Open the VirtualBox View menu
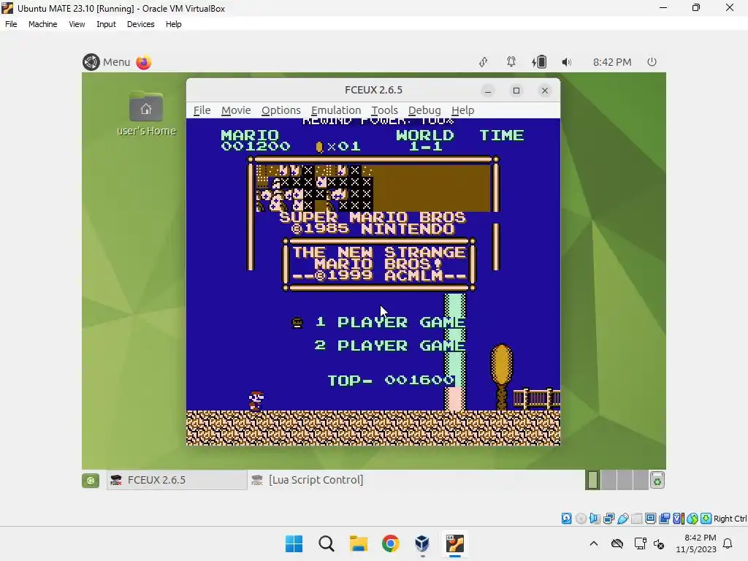This screenshot has width=748, height=561. [77, 24]
